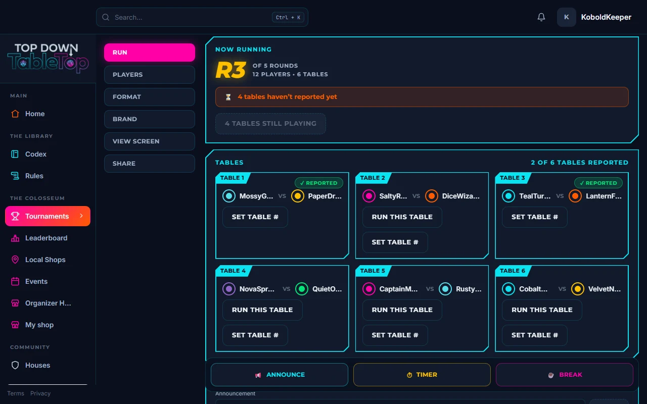Click Set Table # on Table 1
The image size is (647, 404).
pos(255,217)
